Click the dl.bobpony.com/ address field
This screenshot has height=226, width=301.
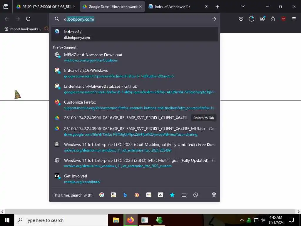coord(134,19)
